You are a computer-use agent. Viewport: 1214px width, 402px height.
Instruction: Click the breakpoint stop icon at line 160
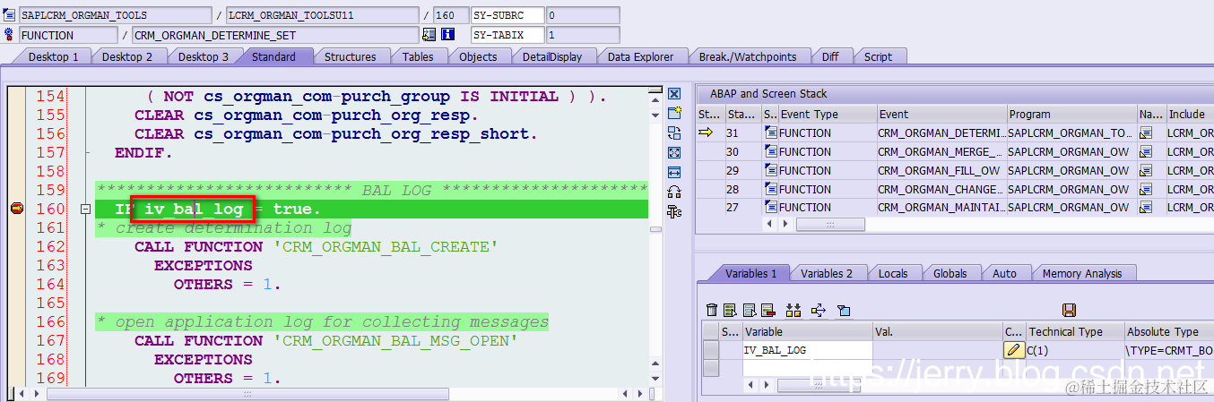tap(16, 209)
